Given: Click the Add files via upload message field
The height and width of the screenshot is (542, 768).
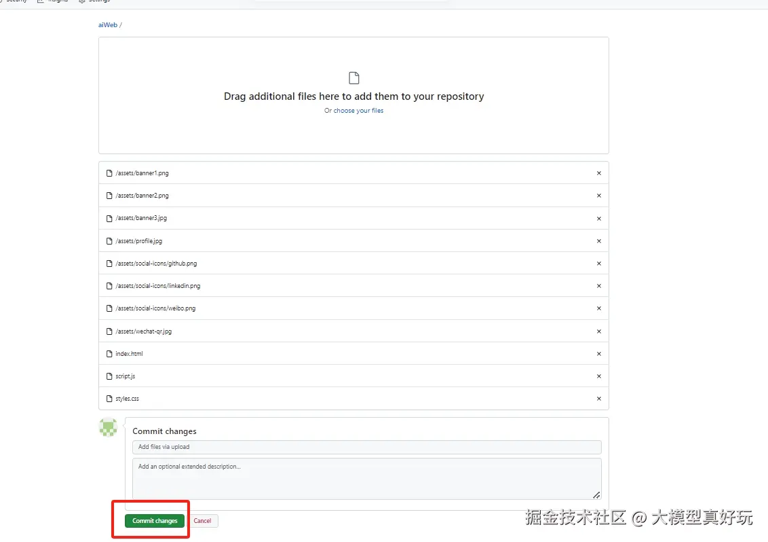Looking at the screenshot, I should (366, 447).
